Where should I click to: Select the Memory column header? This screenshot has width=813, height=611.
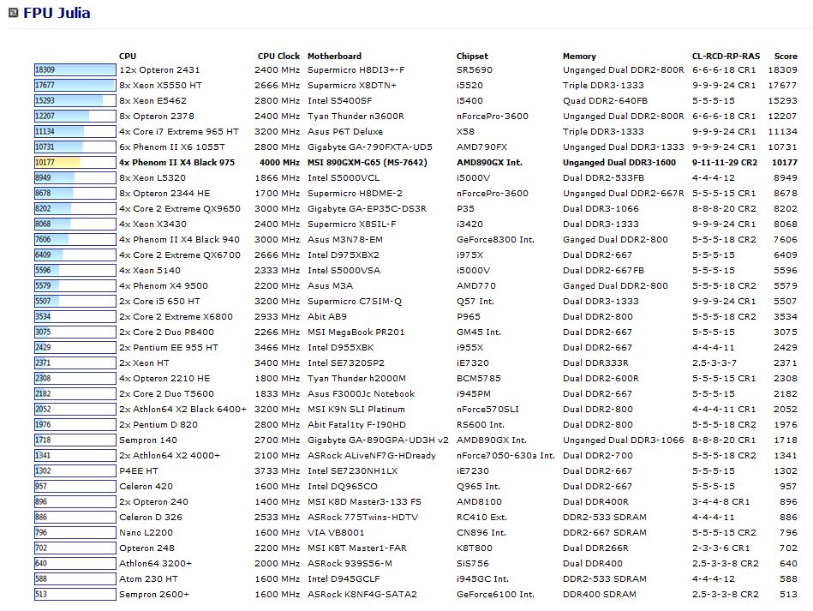(x=579, y=57)
